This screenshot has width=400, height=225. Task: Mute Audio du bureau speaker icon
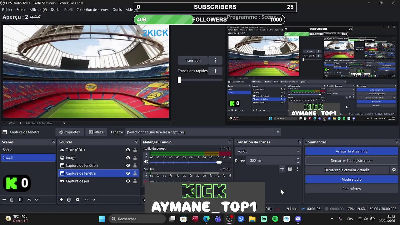click(146, 162)
